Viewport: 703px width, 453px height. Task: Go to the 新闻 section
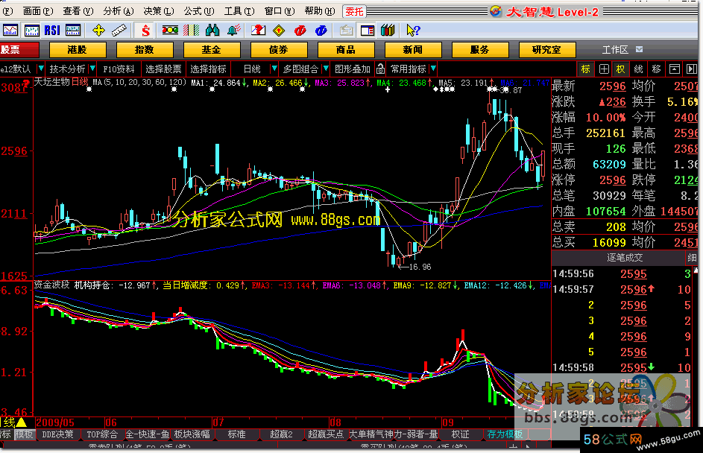(x=413, y=50)
